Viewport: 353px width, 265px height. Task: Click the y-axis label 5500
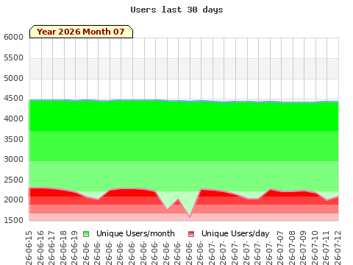13,57
